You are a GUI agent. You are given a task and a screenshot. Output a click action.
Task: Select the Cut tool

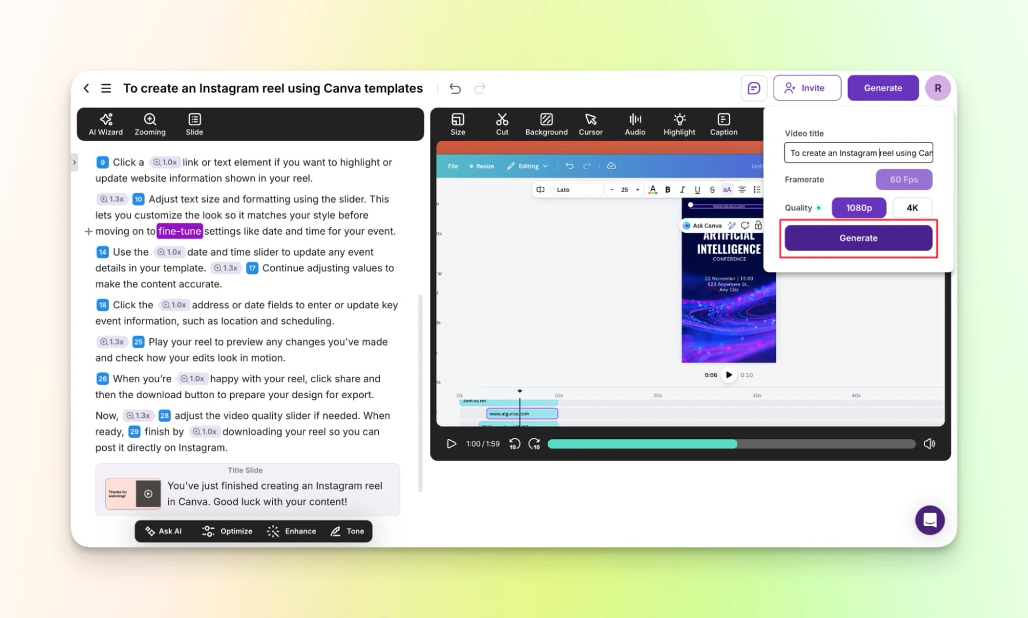tap(502, 124)
